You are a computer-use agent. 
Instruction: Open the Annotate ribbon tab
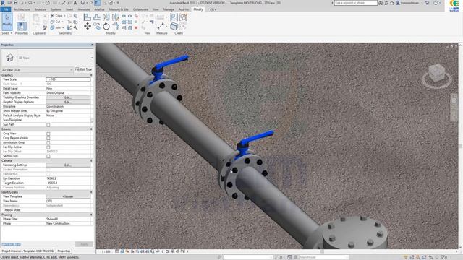pos(84,9)
